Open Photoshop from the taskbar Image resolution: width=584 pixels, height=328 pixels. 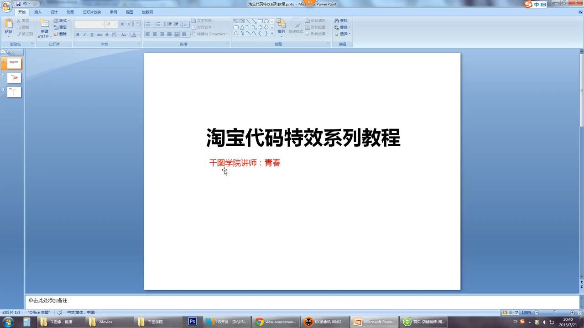pyautogui.click(x=193, y=322)
